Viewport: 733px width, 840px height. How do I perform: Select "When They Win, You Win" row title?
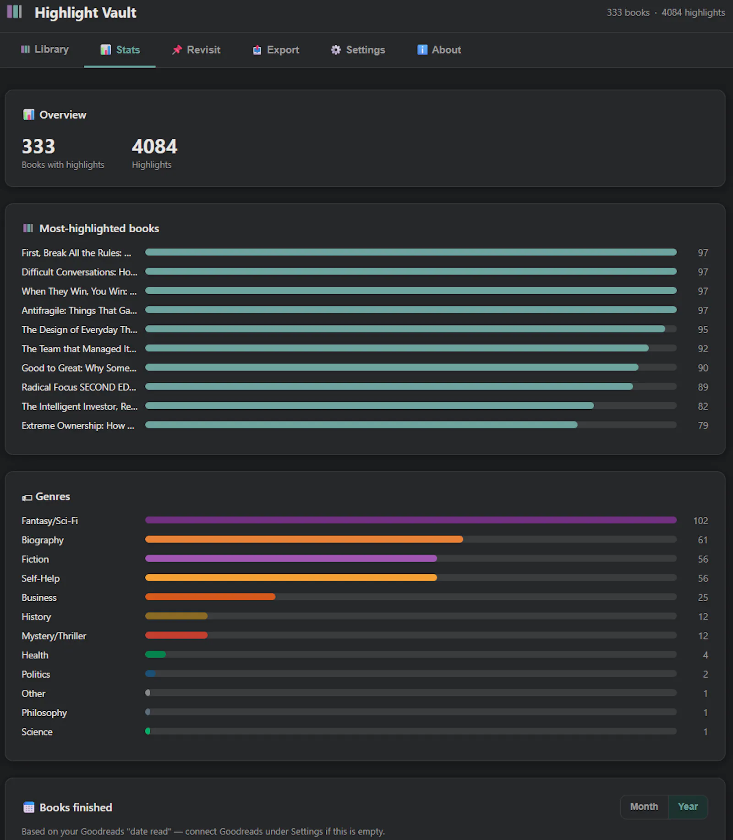(x=79, y=291)
